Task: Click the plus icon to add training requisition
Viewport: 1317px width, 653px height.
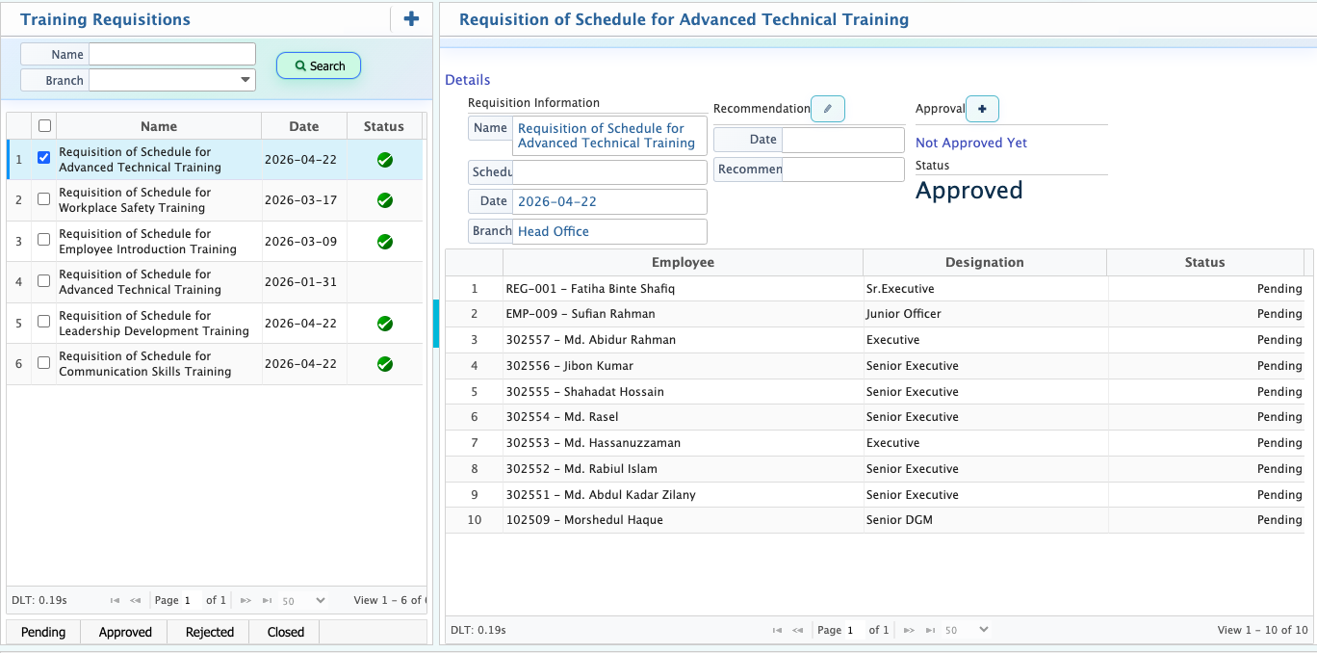Action: coord(411,19)
